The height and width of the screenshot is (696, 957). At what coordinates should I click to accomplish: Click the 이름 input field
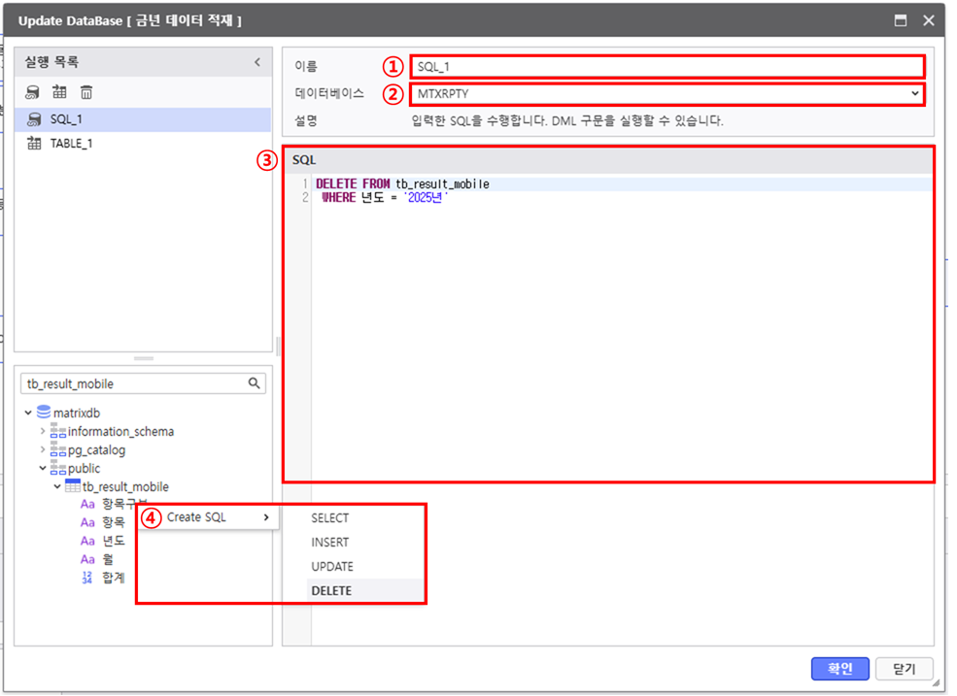(666, 67)
